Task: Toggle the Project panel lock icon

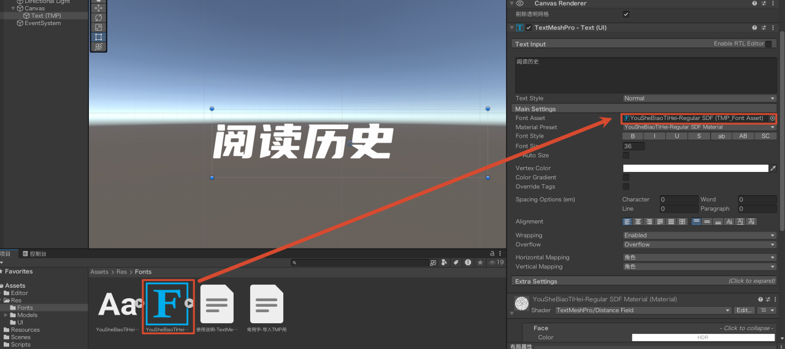Action: (x=492, y=253)
